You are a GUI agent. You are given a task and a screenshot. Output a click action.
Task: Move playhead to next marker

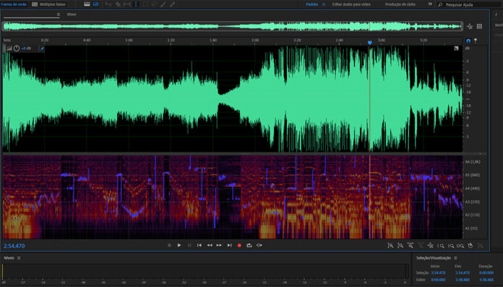pos(229,245)
